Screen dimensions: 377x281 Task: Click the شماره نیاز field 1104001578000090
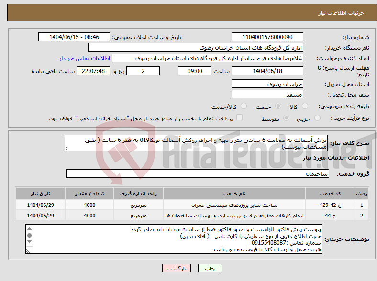267,37
